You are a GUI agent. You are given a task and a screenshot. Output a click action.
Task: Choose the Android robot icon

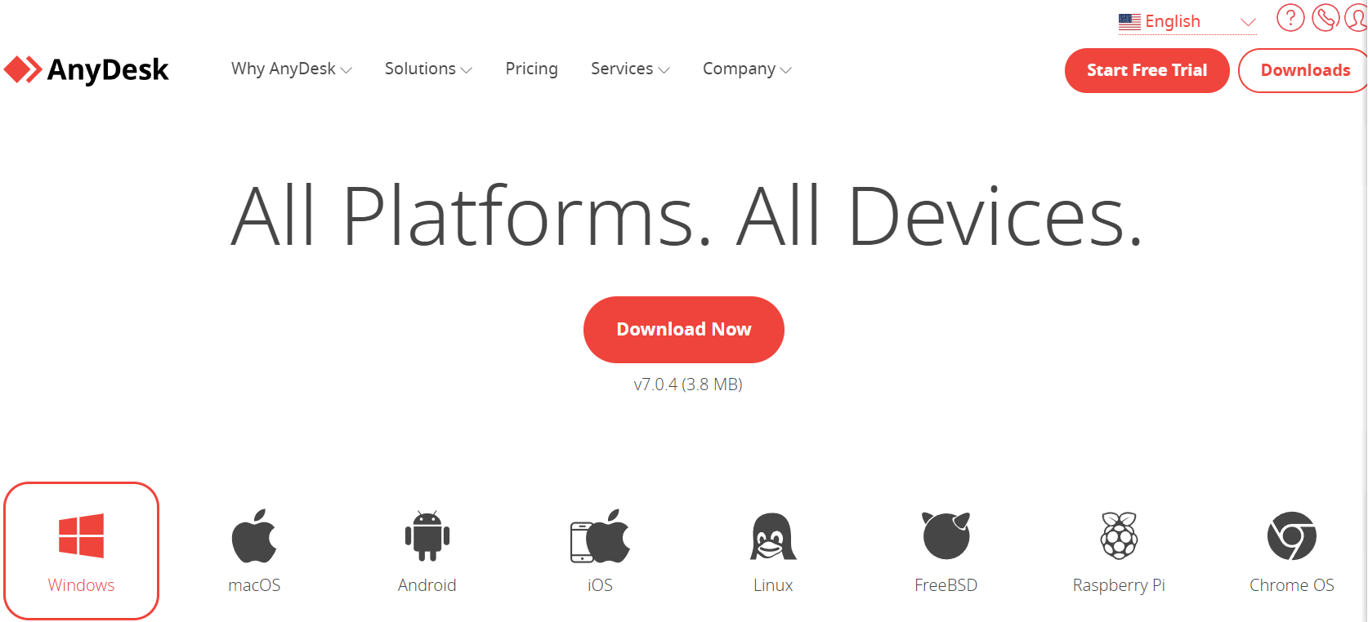(x=427, y=535)
